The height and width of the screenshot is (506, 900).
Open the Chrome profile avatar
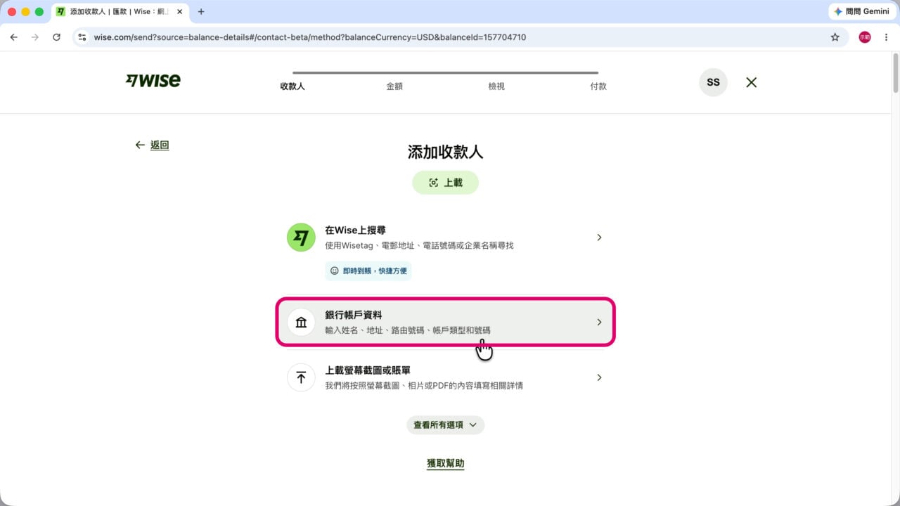(x=865, y=37)
